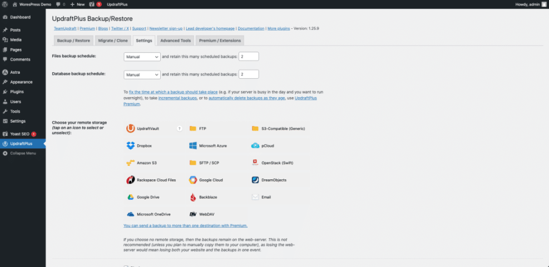Select S3-Compatible (Generic) storage
The height and width of the screenshot is (267, 549).
pos(279,129)
